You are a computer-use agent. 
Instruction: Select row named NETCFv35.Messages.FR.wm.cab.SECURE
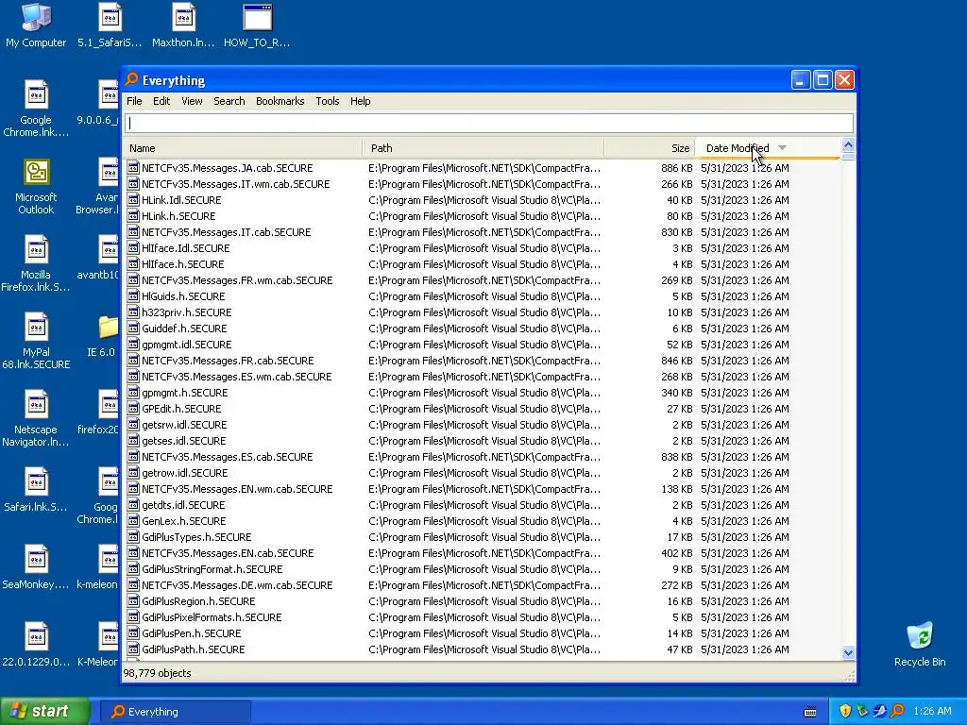click(x=483, y=279)
